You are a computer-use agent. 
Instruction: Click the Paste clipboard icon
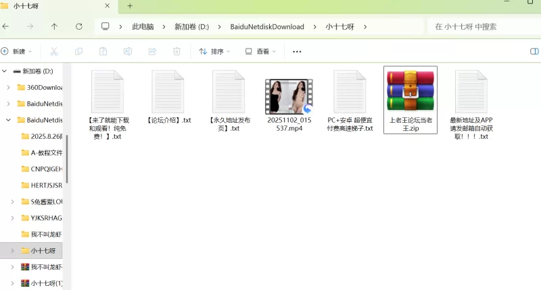(103, 51)
